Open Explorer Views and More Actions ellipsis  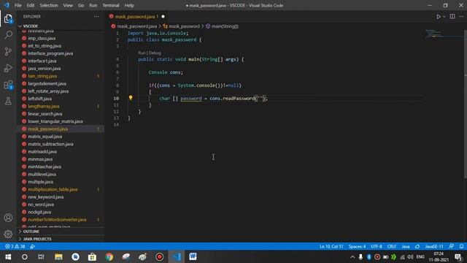(96, 17)
